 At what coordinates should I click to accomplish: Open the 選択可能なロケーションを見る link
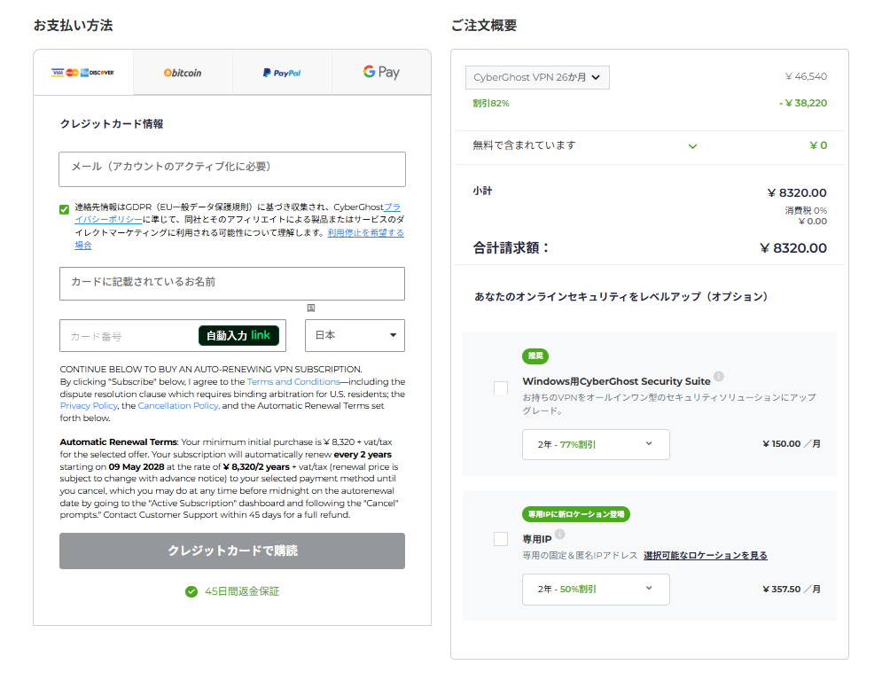(x=706, y=555)
